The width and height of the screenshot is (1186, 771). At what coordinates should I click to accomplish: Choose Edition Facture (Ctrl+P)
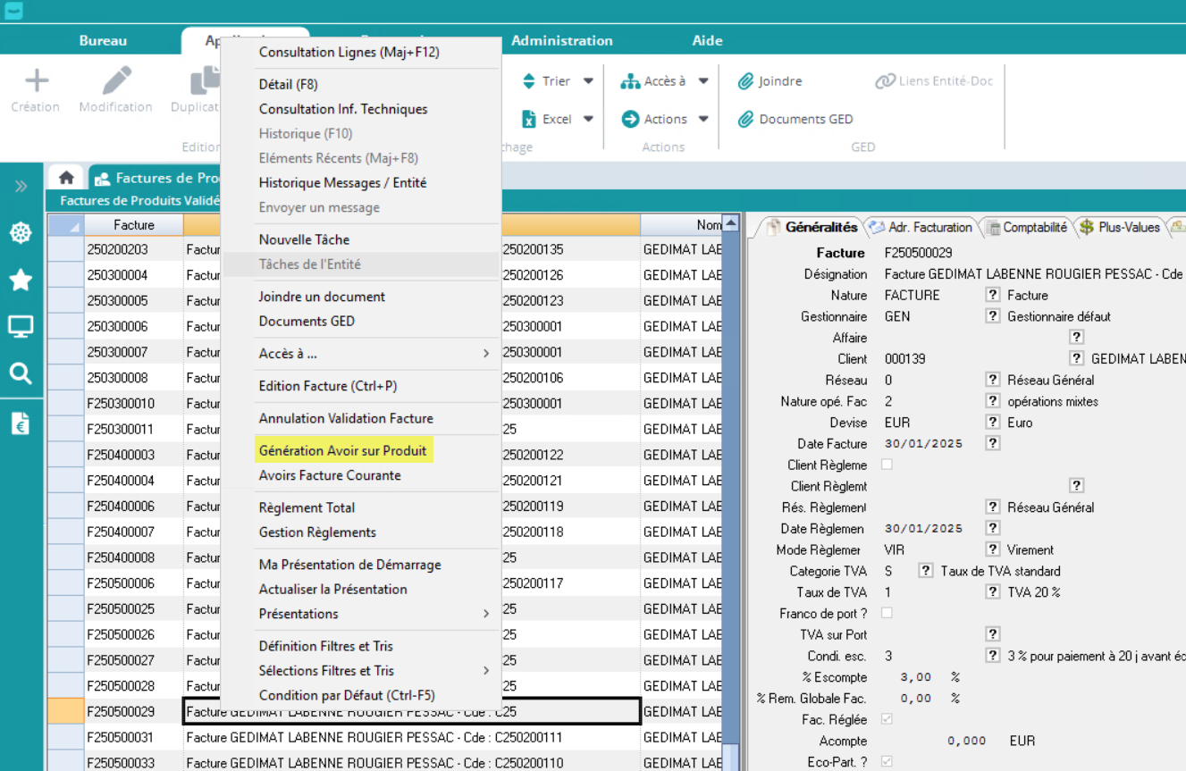(328, 386)
